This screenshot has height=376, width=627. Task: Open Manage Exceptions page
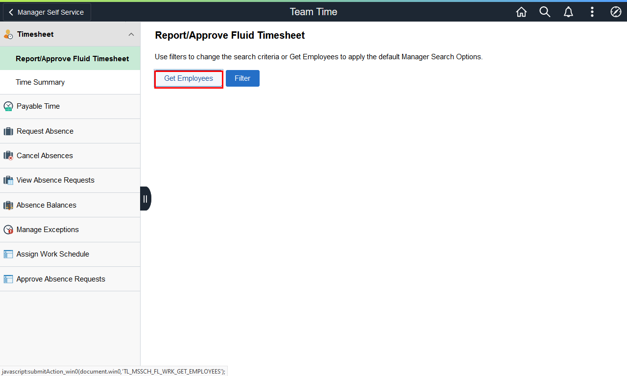(x=70, y=230)
